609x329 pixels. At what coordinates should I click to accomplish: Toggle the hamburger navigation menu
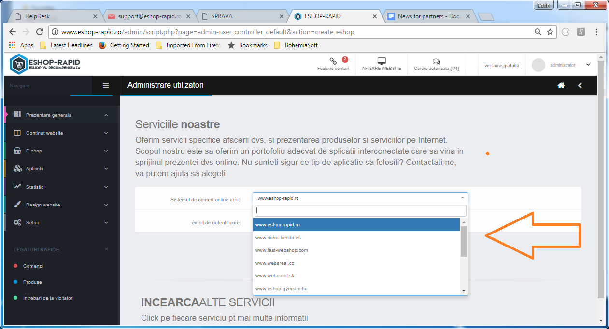click(106, 85)
